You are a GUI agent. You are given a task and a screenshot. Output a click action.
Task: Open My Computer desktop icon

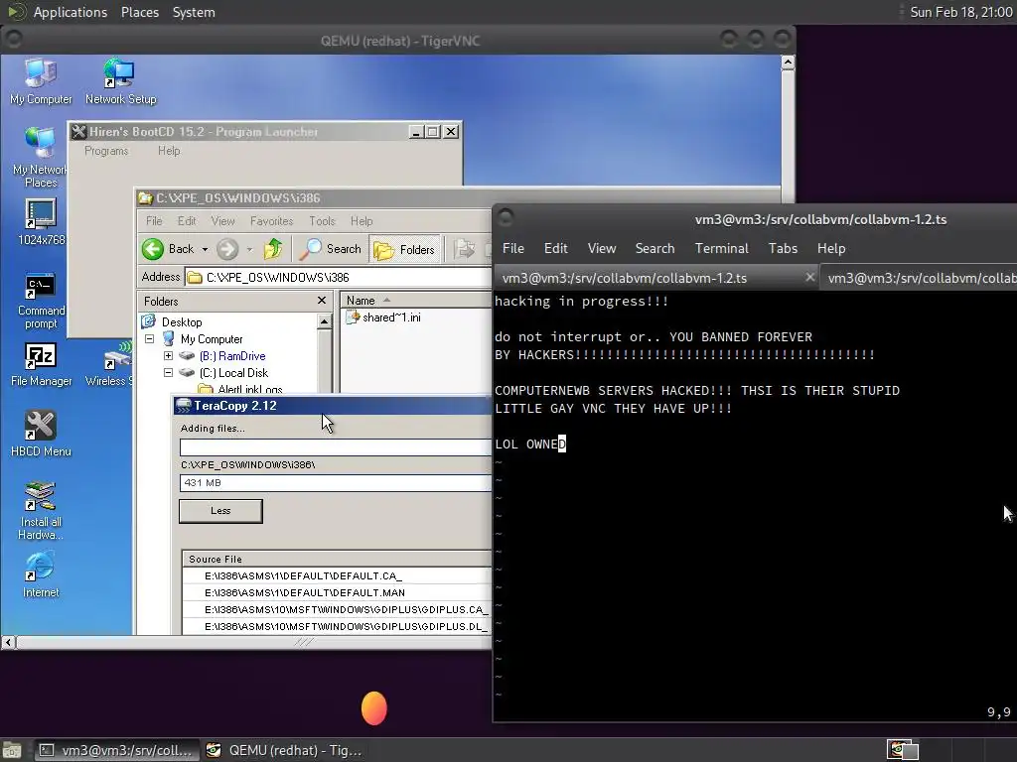click(41, 81)
